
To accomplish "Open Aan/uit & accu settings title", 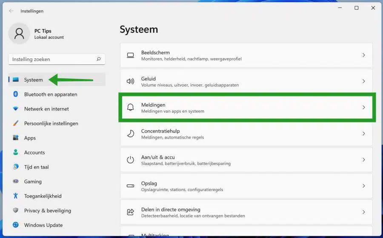I will pos(158,157).
